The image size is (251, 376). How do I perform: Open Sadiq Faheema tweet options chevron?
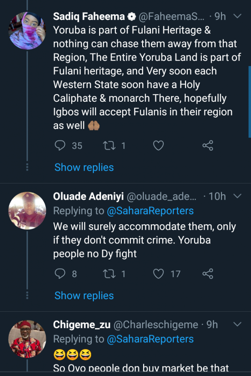point(237,16)
